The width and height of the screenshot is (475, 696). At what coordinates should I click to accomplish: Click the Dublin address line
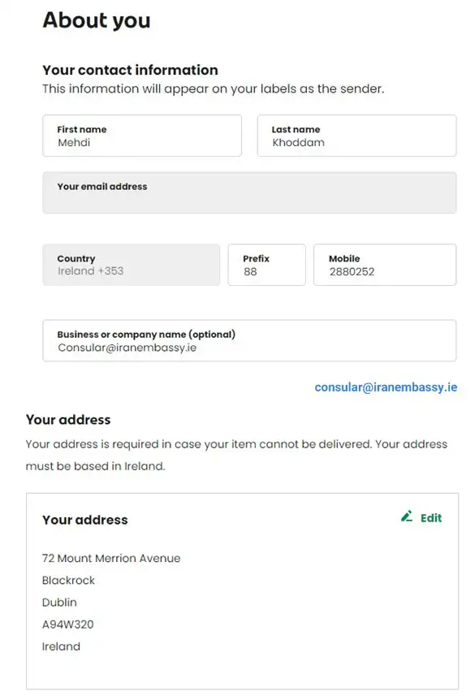point(59,603)
